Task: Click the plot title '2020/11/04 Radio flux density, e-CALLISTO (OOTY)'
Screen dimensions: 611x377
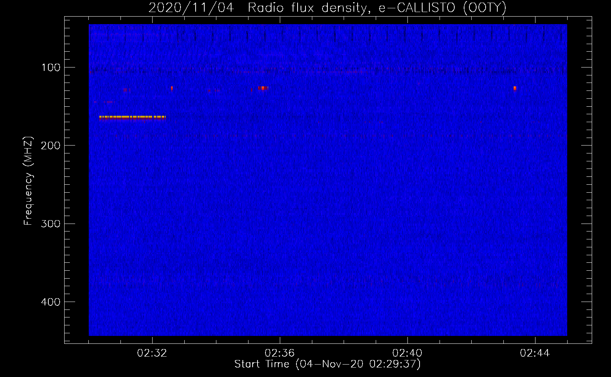Action: coord(327,8)
